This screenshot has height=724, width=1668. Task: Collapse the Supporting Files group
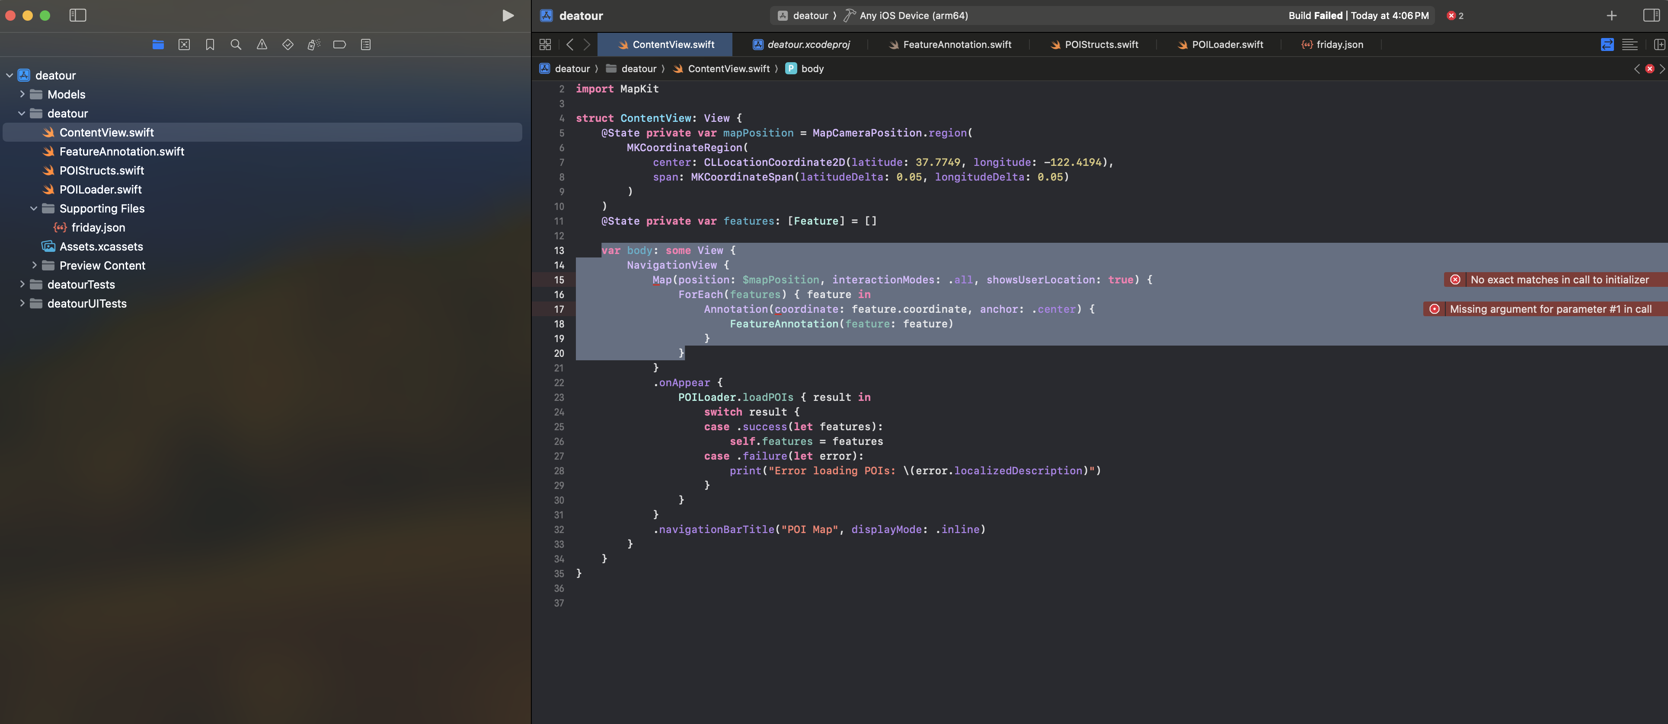pos(34,208)
